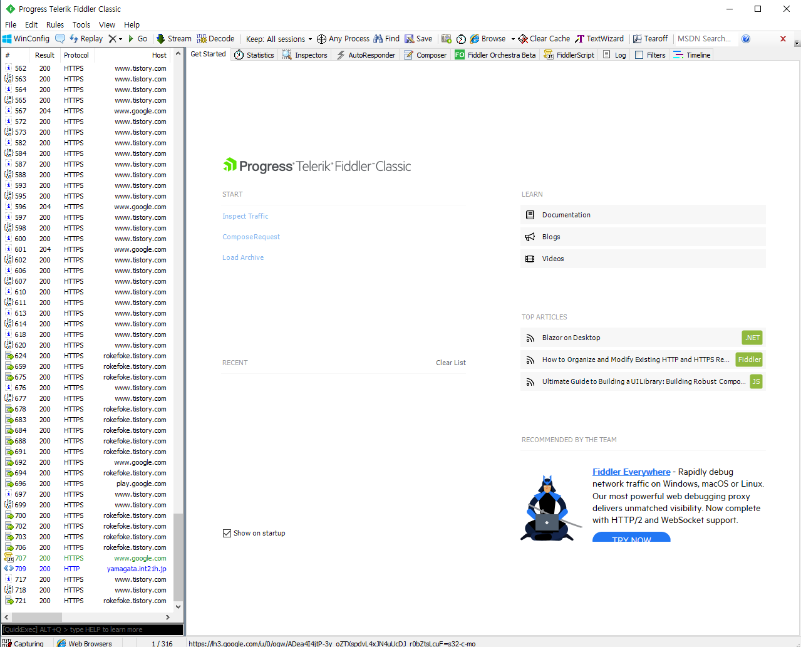801x647 pixels.
Task: Clear Cache from the toolbar
Action: tap(544, 39)
